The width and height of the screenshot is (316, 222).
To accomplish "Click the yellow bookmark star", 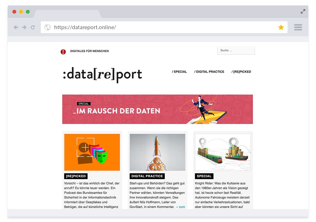I will [281, 27].
